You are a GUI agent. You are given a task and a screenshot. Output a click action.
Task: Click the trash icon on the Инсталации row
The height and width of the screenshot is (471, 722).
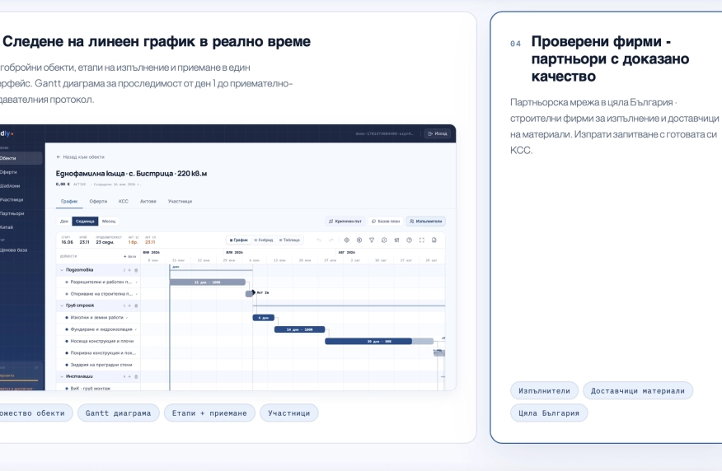tap(136, 376)
